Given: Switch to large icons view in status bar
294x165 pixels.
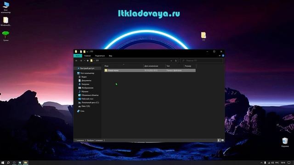Looking at the screenshot, I should [x=222, y=140].
